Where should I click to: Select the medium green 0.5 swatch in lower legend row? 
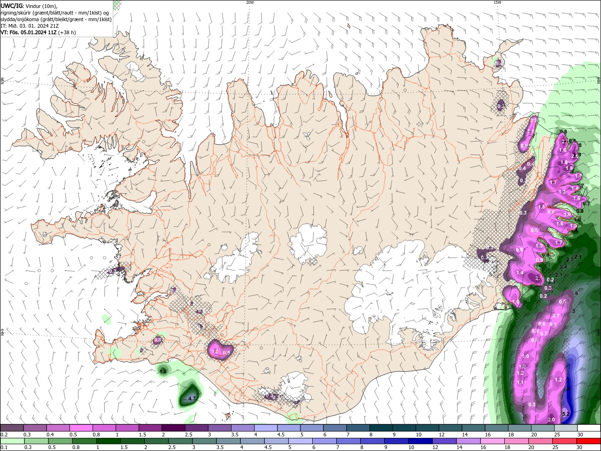click(x=60, y=441)
